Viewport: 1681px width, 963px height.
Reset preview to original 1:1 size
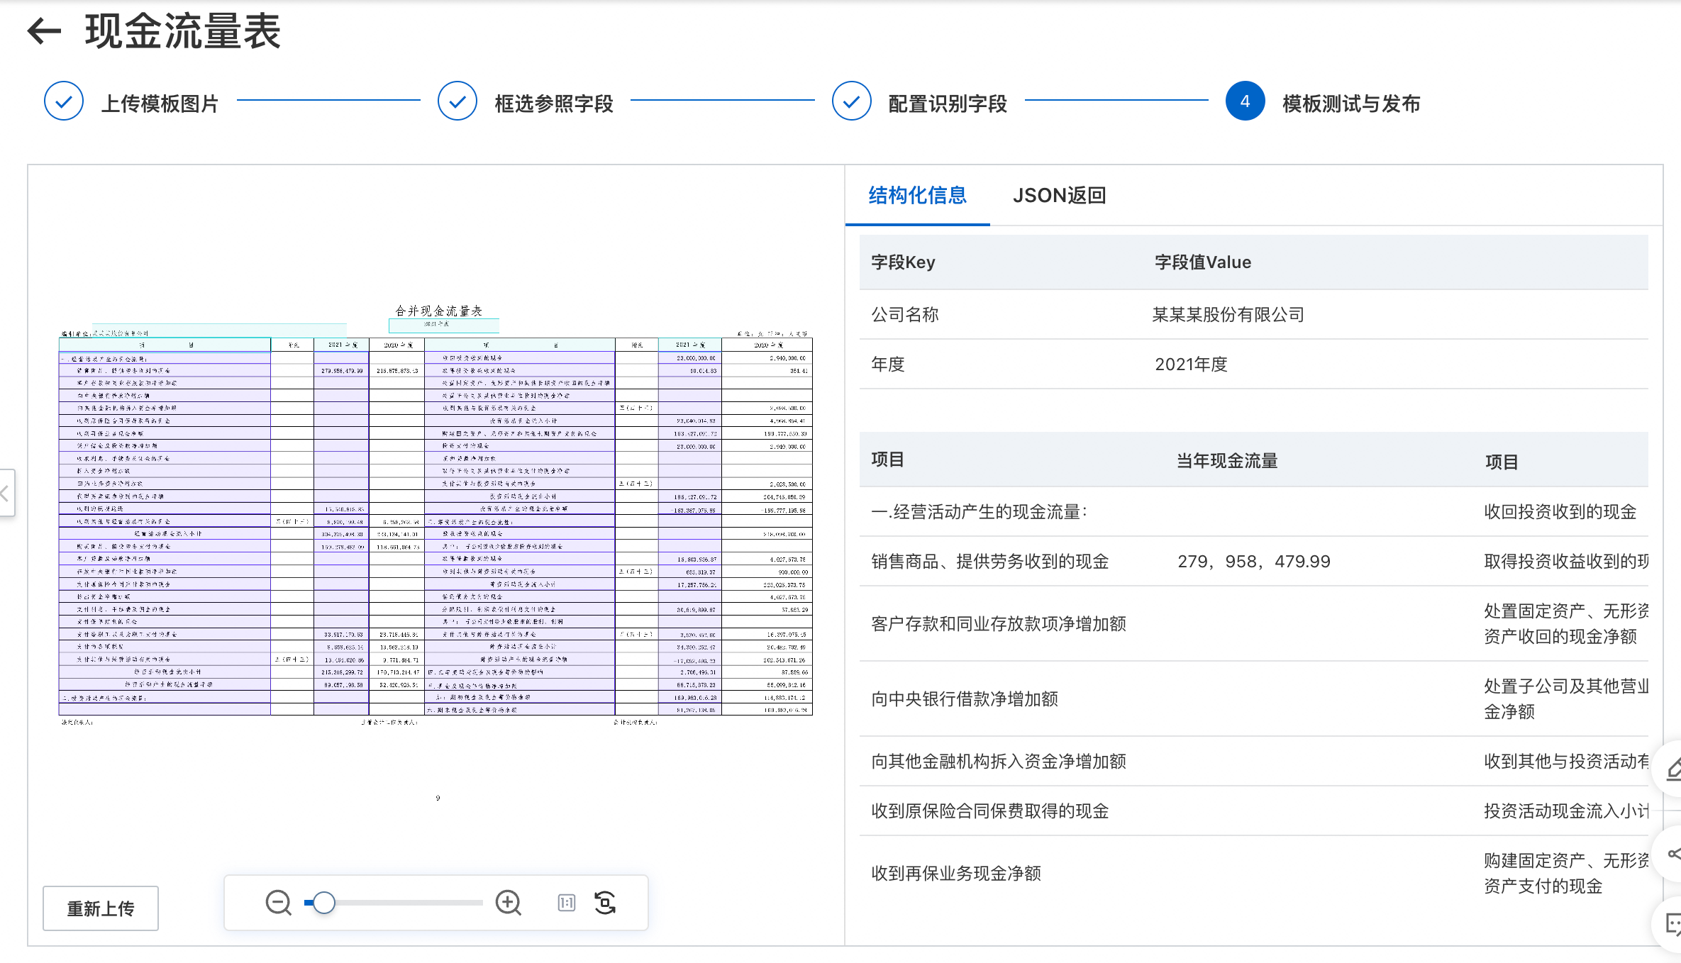tap(566, 903)
